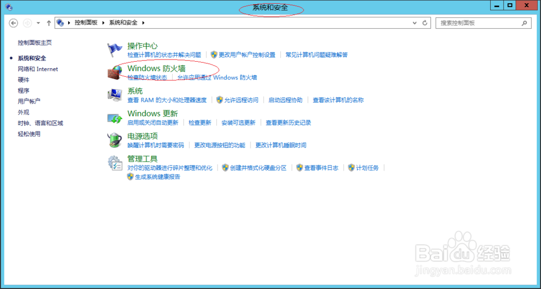The width and height of the screenshot is (541, 289).
Task: Click 查看事件日志 link
Action: pos(321,168)
